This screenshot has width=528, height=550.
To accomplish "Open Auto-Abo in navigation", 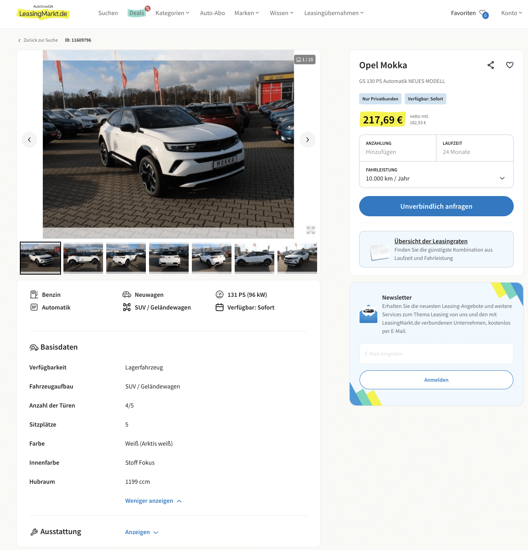I will tap(212, 13).
